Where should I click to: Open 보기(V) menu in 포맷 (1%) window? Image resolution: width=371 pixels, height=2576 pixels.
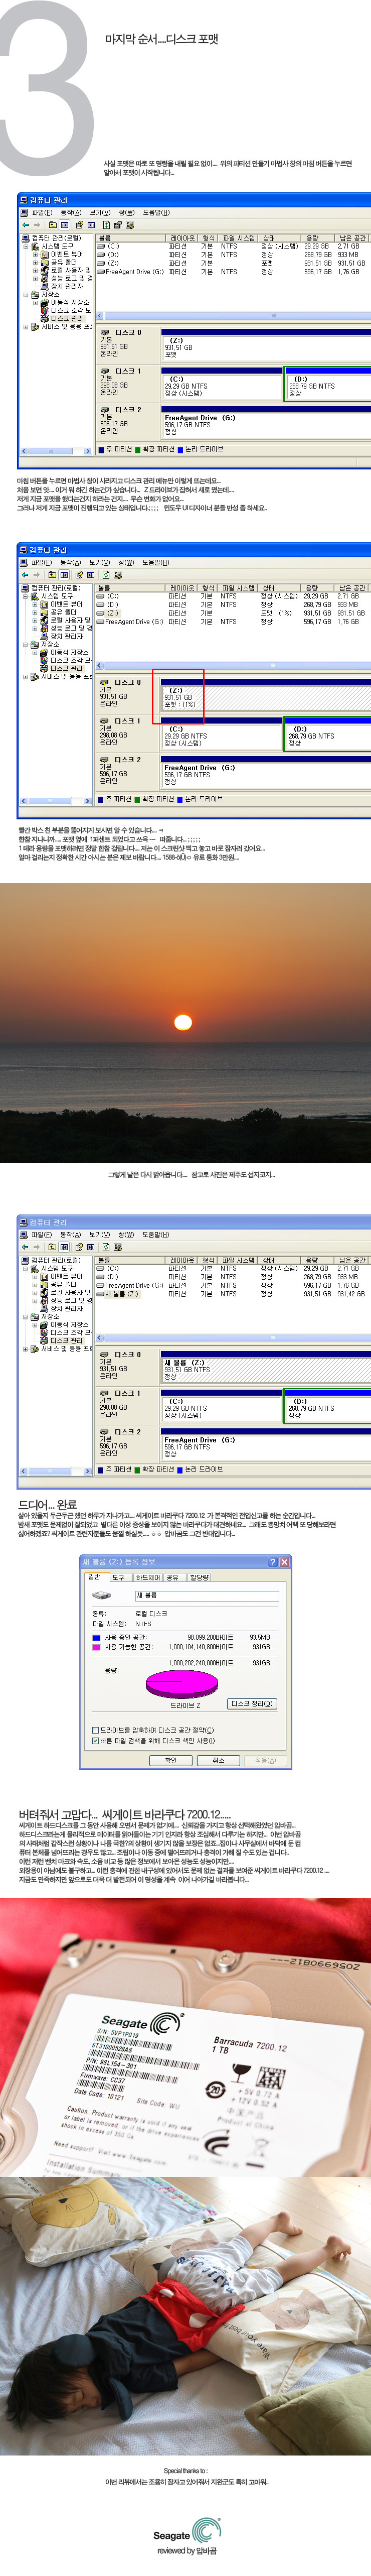click(x=100, y=563)
